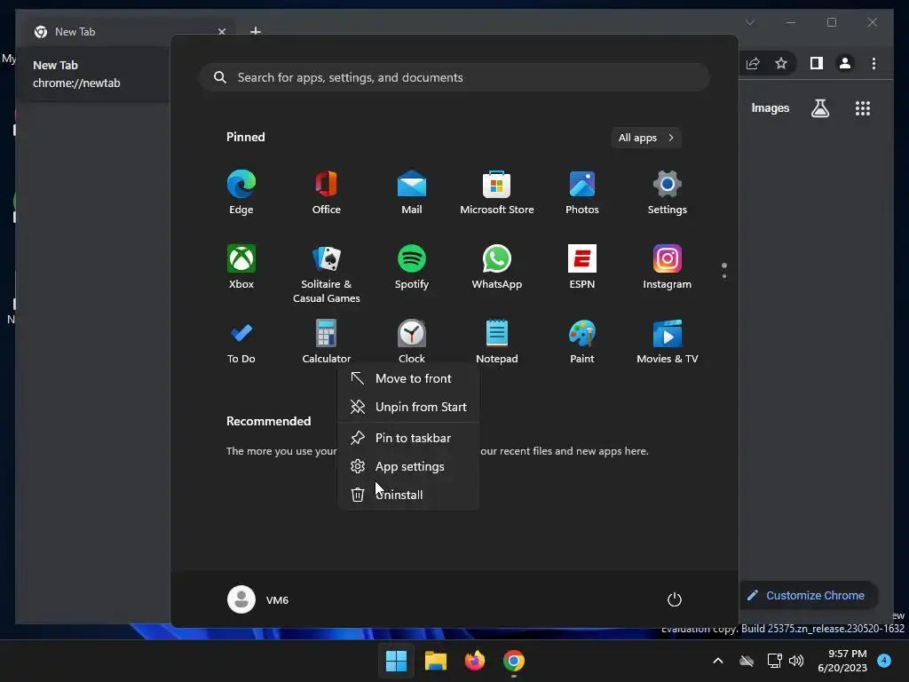This screenshot has height=682, width=909.
Task: Open the Settings pinned app
Action: [668, 193]
